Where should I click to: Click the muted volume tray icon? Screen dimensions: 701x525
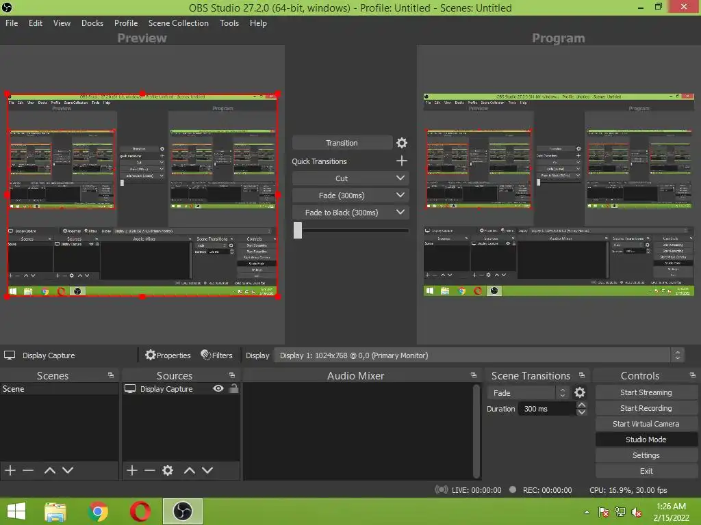(637, 512)
